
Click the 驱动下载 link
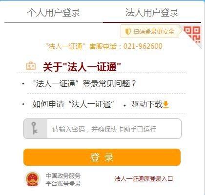tap(147, 104)
